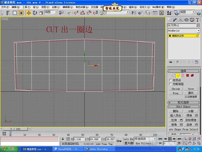
Task: Expand the 软化选择 rollout
Action: tap(183, 102)
